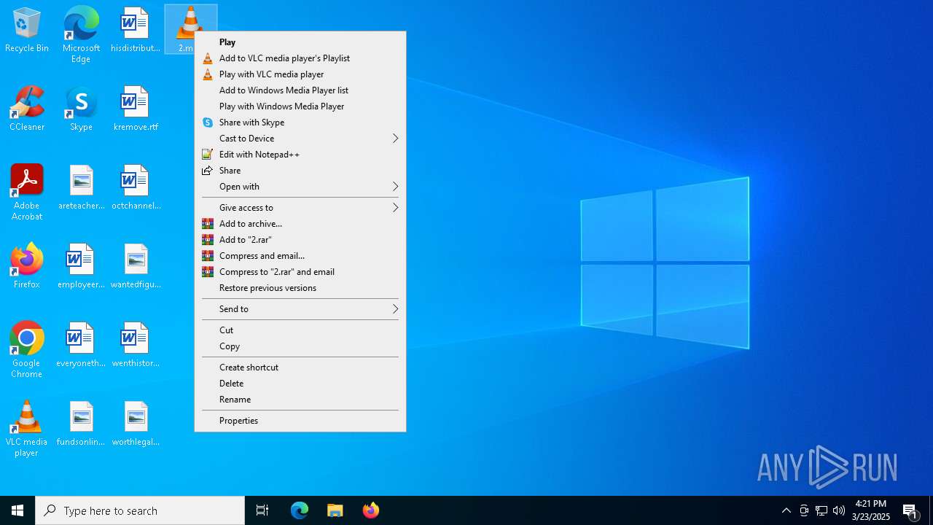Open the volume control in system tray
The width and height of the screenshot is (933, 525).
[x=839, y=510]
